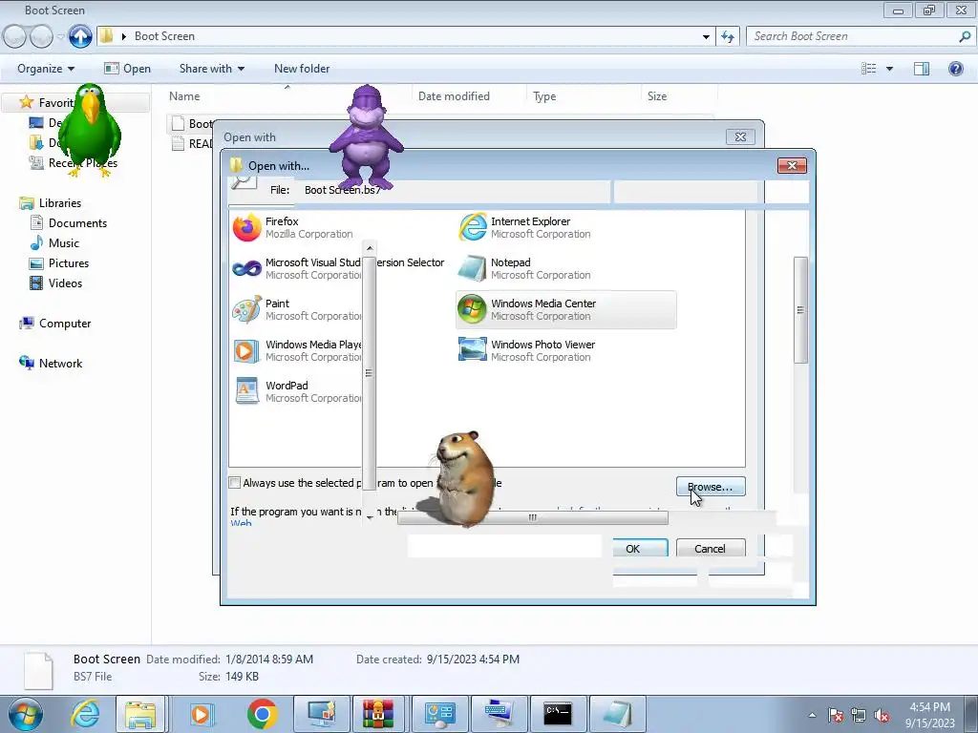The image size is (978, 733).
Task: Change view using the view icon
Action: [x=868, y=69]
